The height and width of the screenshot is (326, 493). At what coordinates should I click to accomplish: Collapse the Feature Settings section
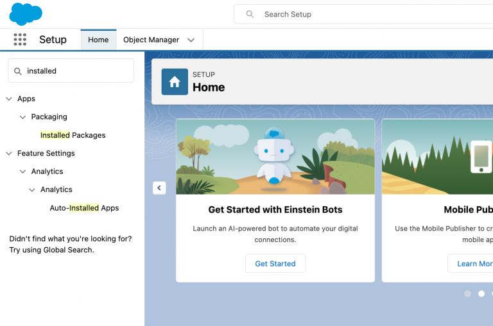pyautogui.click(x=9, y=154)
